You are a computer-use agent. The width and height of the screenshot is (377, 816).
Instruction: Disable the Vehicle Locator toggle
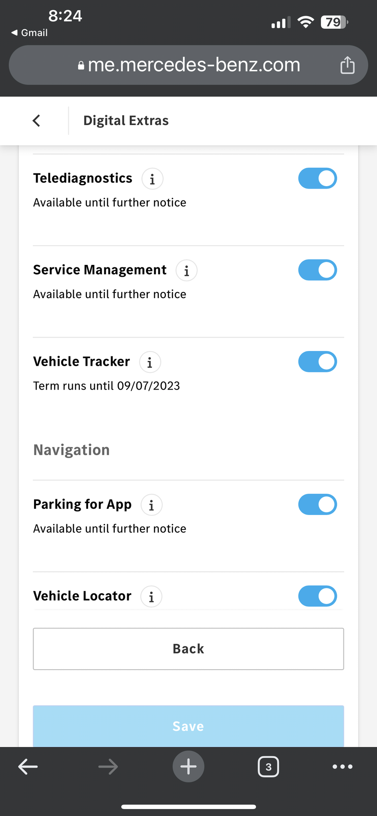coord(318,596)
